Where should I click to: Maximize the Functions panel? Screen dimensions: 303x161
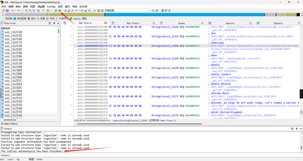click(50, 23)
